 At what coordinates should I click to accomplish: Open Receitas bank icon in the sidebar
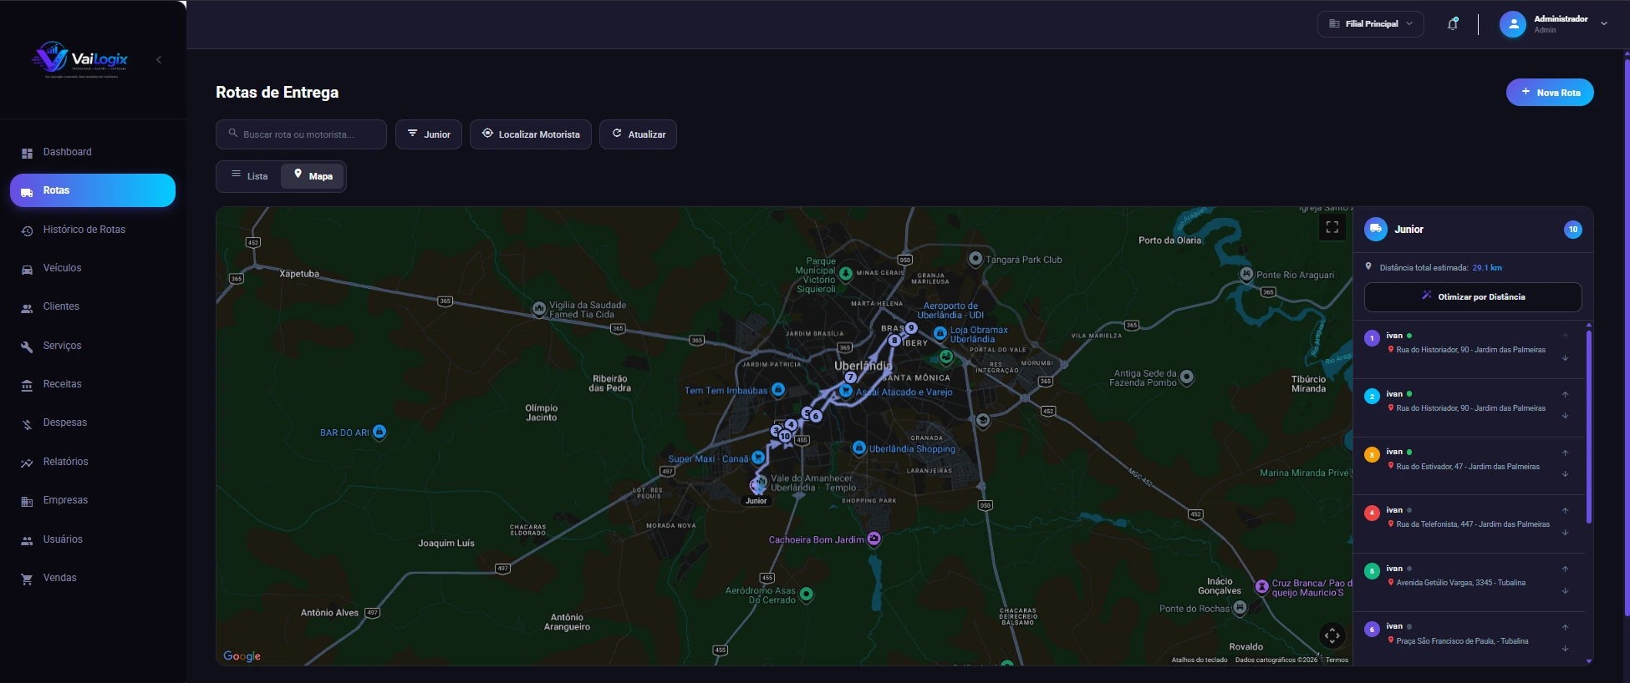[x=27, y=385]
